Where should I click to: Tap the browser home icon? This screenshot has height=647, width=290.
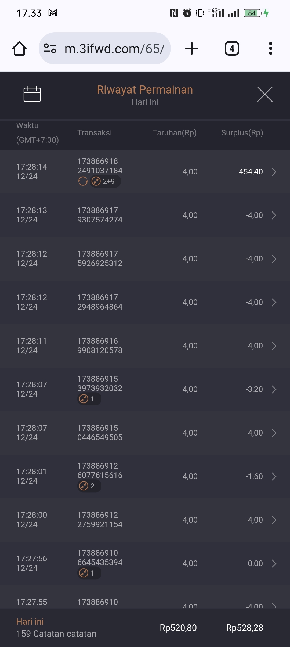(x=19, y=49)
